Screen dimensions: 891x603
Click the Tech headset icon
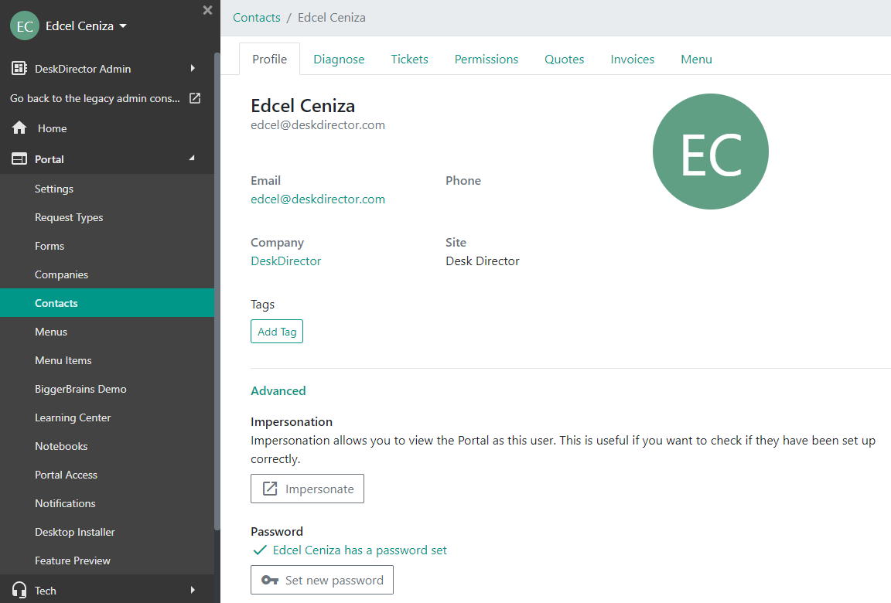point(19,590)
